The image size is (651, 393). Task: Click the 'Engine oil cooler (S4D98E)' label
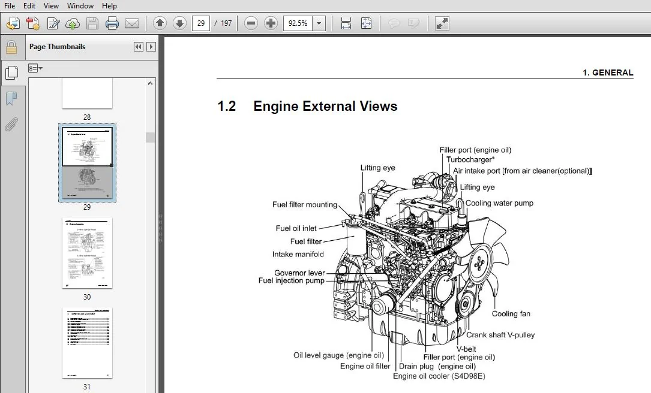point(439,376)
